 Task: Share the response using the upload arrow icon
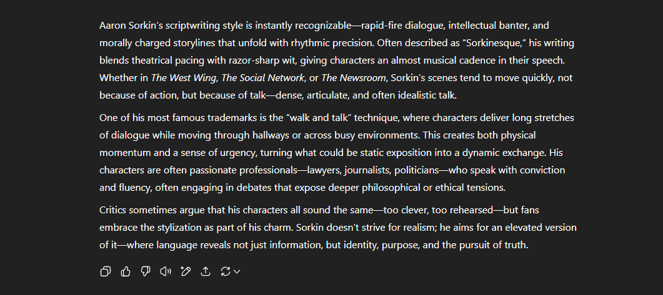click(206, 271)
